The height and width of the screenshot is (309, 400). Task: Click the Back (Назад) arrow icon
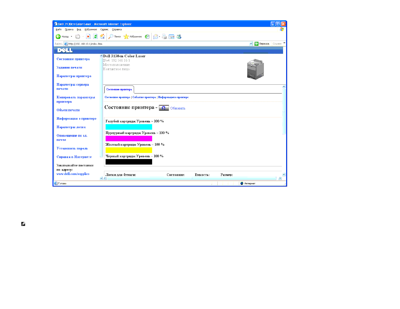point(58,37)
